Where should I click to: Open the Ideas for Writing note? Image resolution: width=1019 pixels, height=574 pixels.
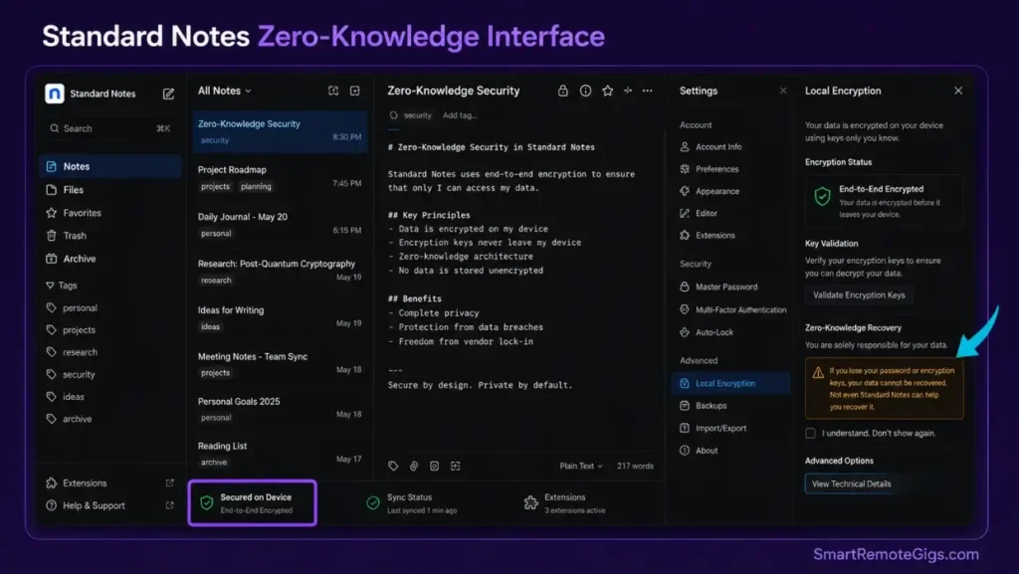[x=280, y=317]
